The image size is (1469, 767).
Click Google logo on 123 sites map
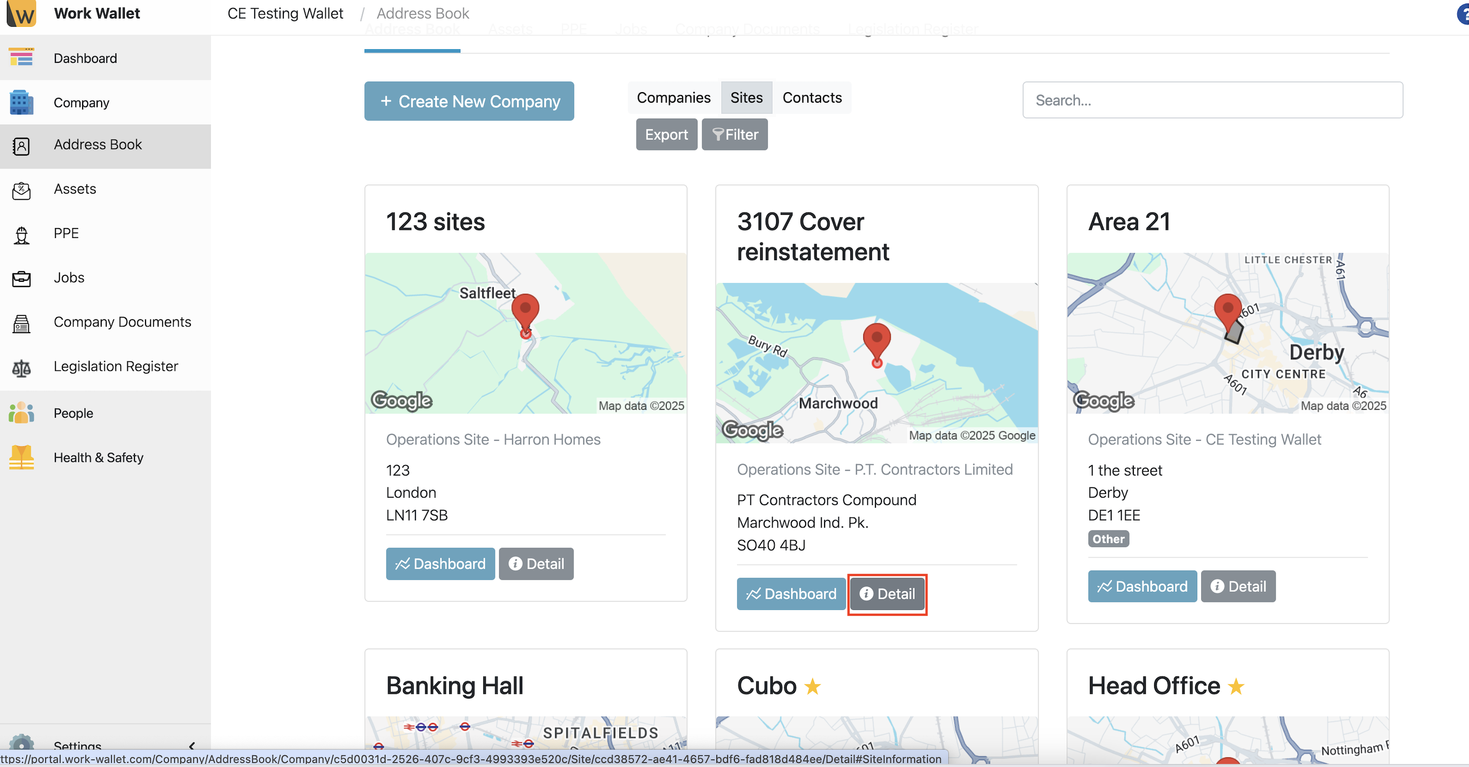click(401, 400)
